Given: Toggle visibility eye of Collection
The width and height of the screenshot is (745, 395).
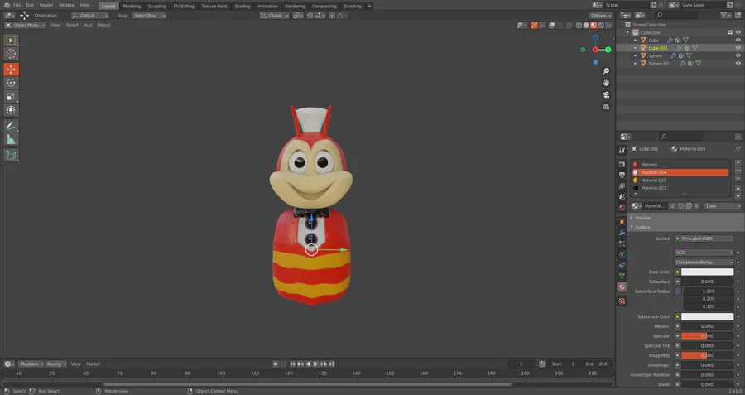Looking at the screenshot, I should (x=738, y=32).
